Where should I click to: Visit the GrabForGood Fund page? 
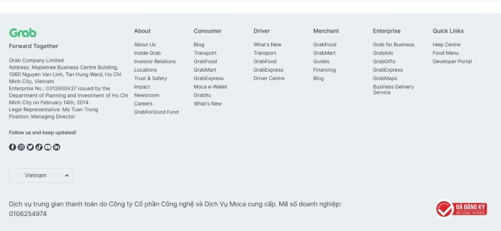(x=156, y=112)
